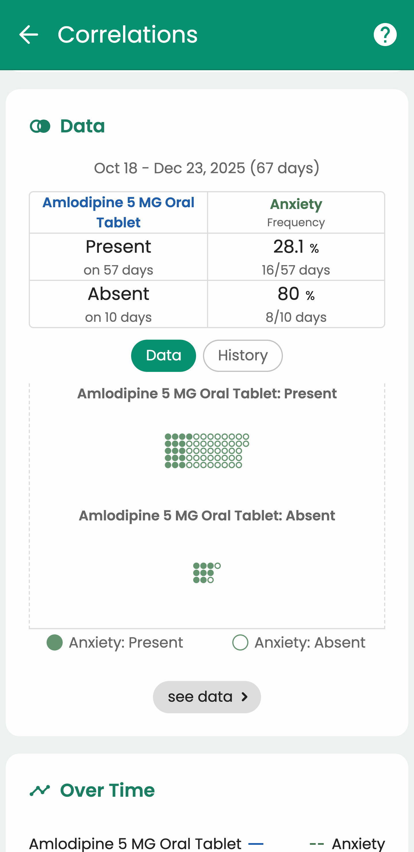Tap the Over Time trend icon

(40, 790)
